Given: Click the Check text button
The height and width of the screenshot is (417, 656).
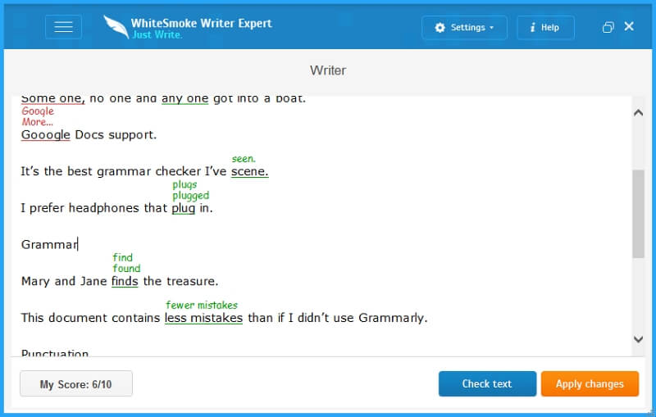Looking at the screenshot, I should click(x=487, y=383).
